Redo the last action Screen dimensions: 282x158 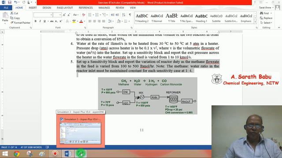(x=24, y=2)
